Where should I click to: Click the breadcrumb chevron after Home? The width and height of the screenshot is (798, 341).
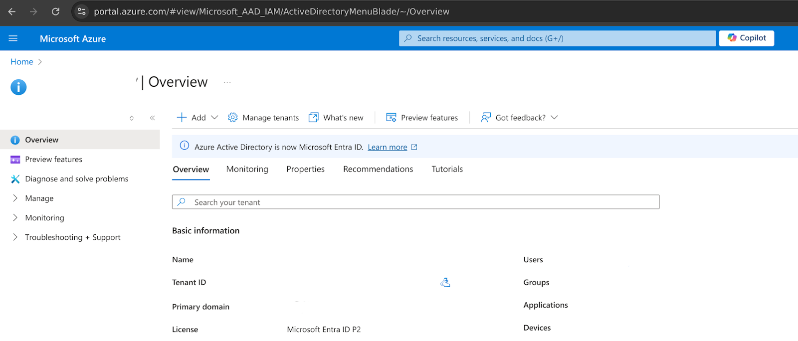click(x=40, y=62)
